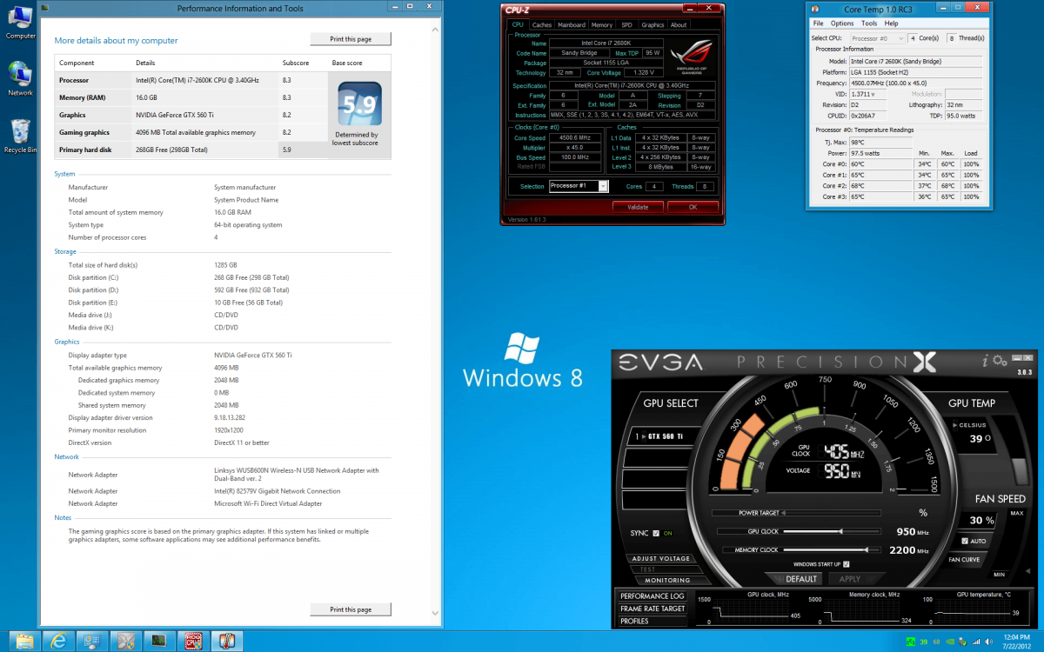Screen dimensions: 1044x652
Task: Click the 'Core Speed' value 4500.6 MHz
Action: click(577, 137)
